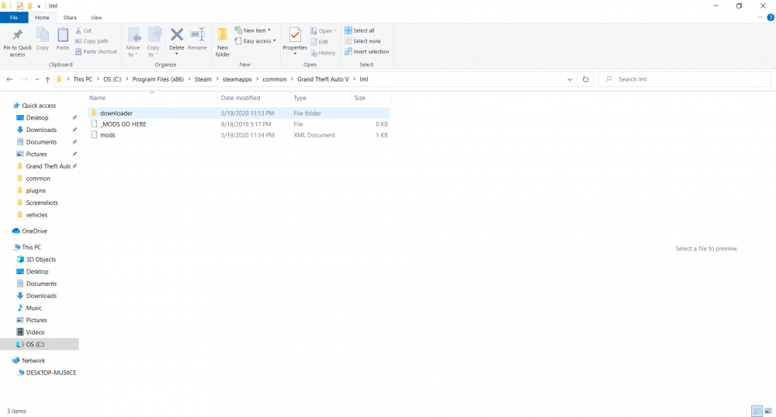Create a New folder from ribbon
Screen dimensions: 776x417
pyautogui.click(x=223, y=42)
